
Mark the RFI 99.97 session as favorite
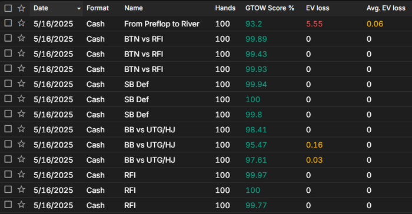(21, 175)
